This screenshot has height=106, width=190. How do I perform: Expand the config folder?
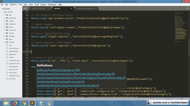tap(4, 21)
